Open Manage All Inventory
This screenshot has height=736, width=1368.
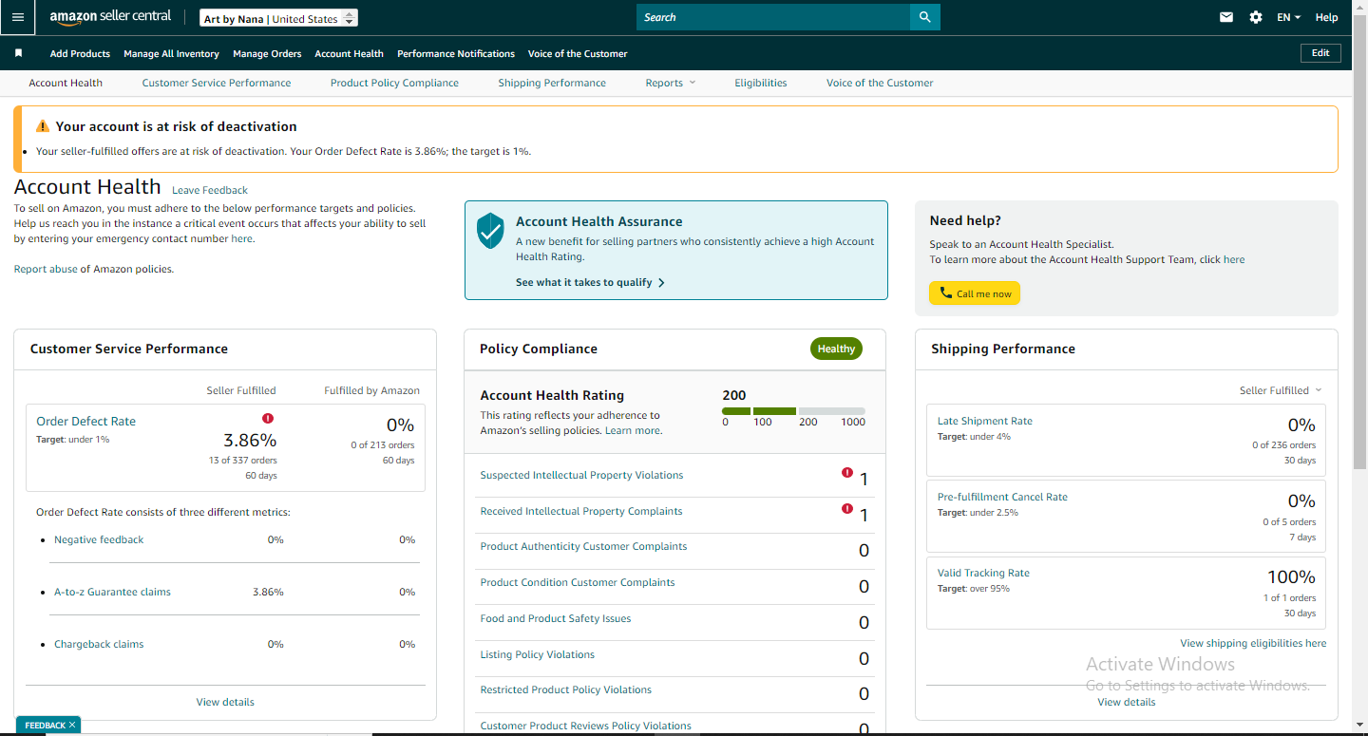coord(171,53)
